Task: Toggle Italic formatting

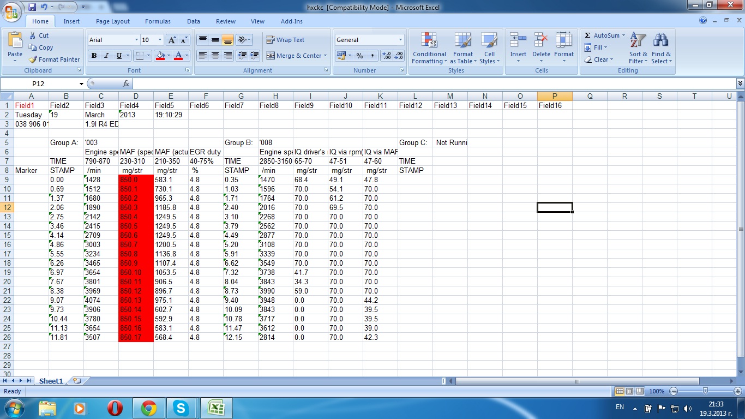Action: pos(106,56)
